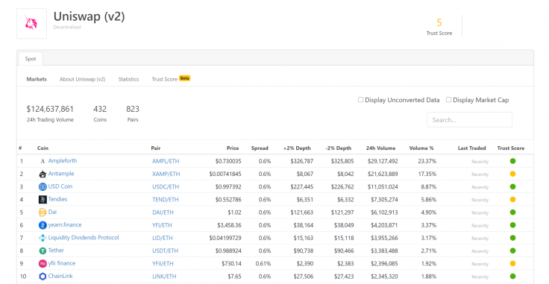Image resolution: width=549 pixels, height=284 pixels.
Task: Click USD Coin's green trust score dot
Action: (x=512, y=187)
